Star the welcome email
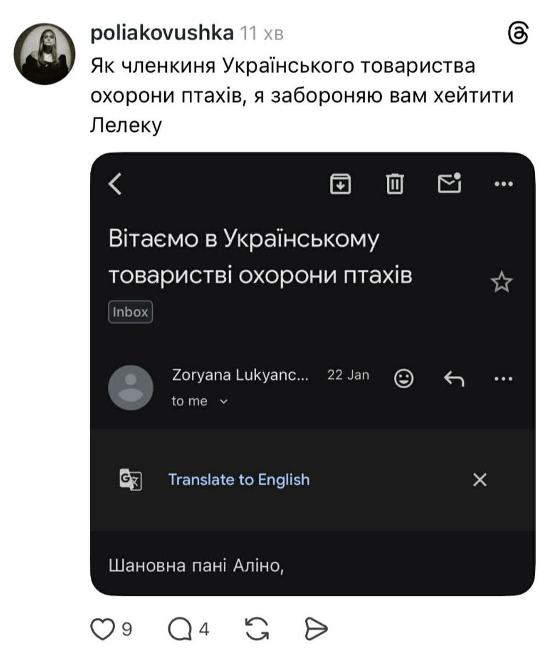 pos(502,282)
